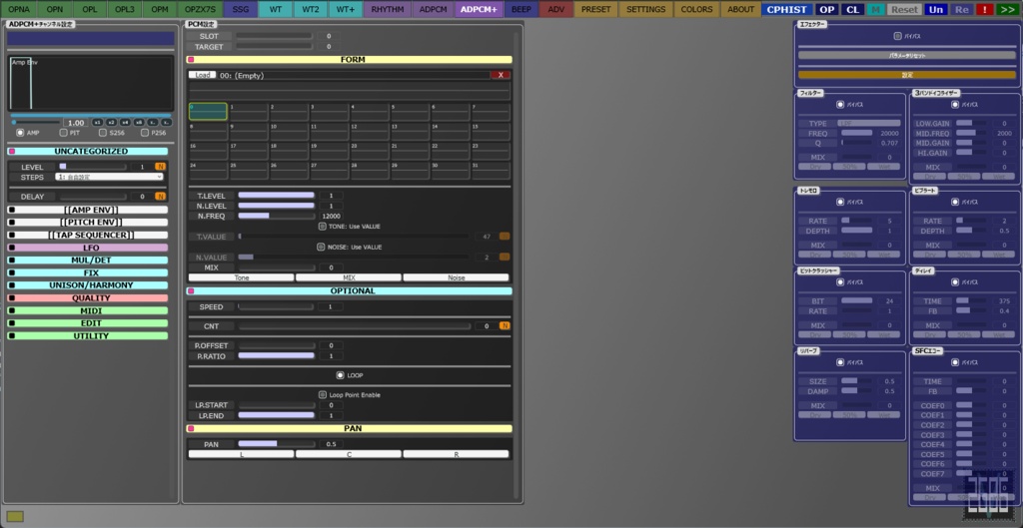Expand the [[PITCH ENV]] section
The width and height of the screenshot is (1023, 528).
click(x=88, y=223)
